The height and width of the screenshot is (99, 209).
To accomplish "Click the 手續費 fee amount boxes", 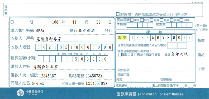I will (140, 25).
